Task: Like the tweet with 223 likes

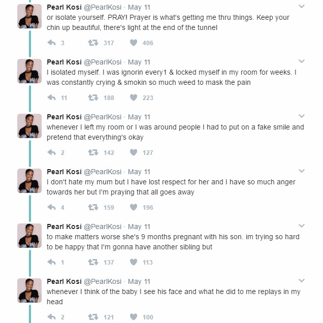Action: coord(134,98)
